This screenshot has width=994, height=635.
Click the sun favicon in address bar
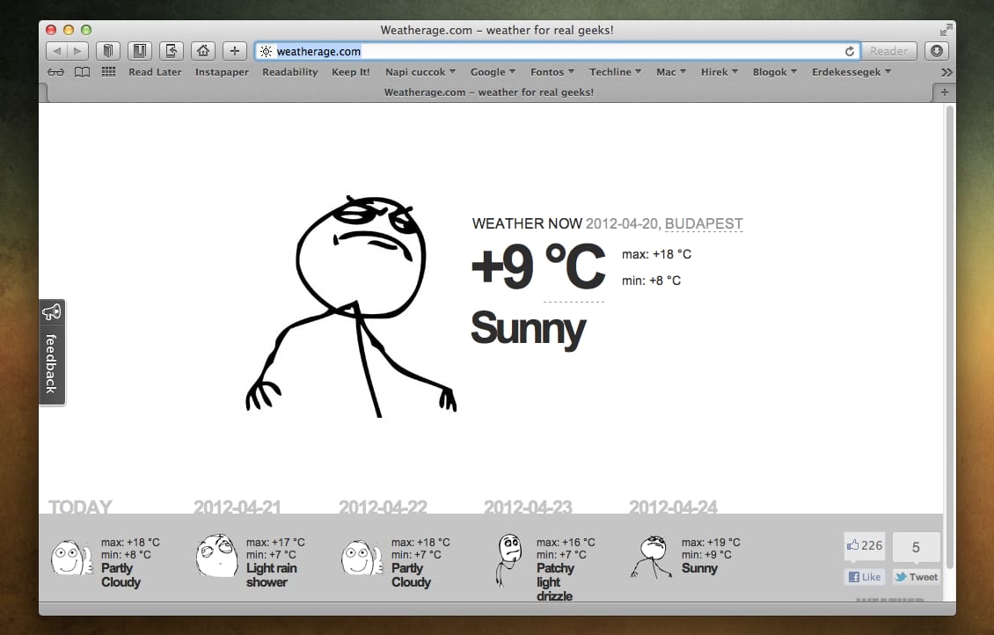pyautogui.click(x=267, y=51)
